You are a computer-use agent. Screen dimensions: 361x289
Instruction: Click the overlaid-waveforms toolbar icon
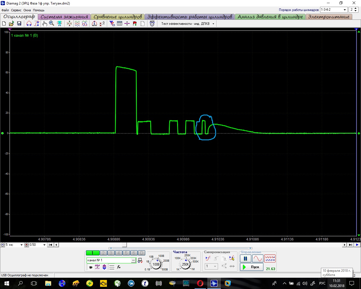point(69,24)
